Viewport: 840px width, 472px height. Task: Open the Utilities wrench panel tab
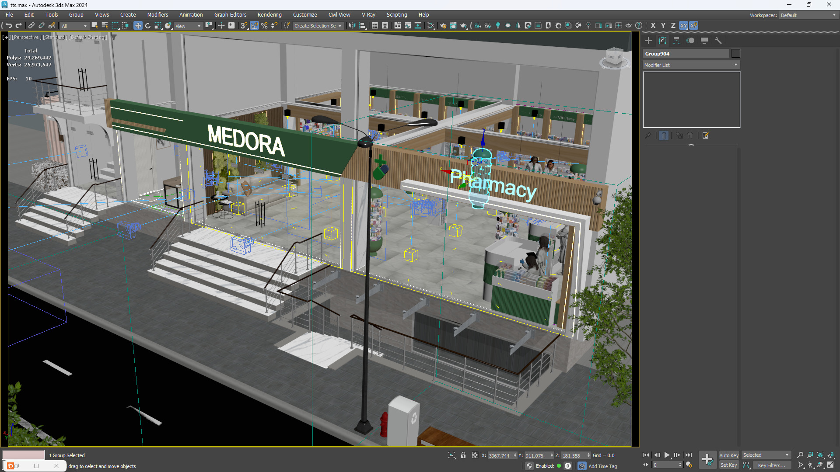(x=718, y=41)
